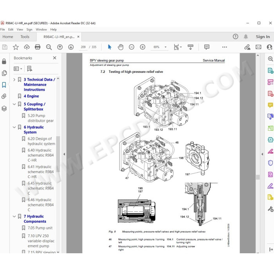Zoom out with the minus icon
Screen dimensions: 274x274
coord(132,47)
